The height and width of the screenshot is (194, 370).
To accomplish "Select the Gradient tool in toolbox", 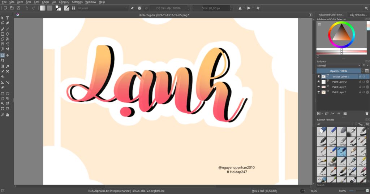I will click(x=3, y=66).
